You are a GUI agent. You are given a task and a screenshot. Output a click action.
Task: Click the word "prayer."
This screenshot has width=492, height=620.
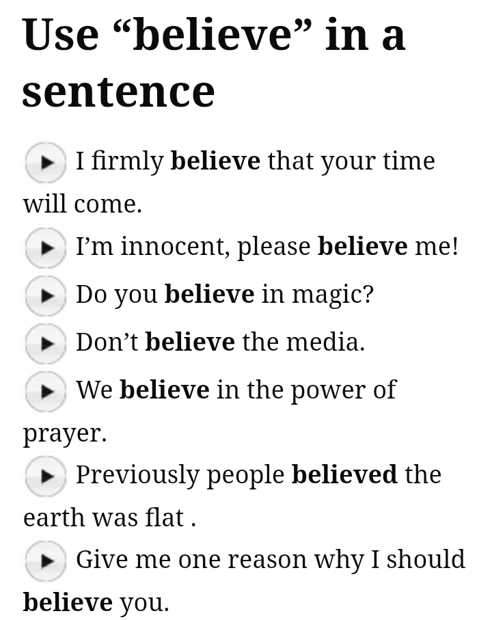pos(65,433)
